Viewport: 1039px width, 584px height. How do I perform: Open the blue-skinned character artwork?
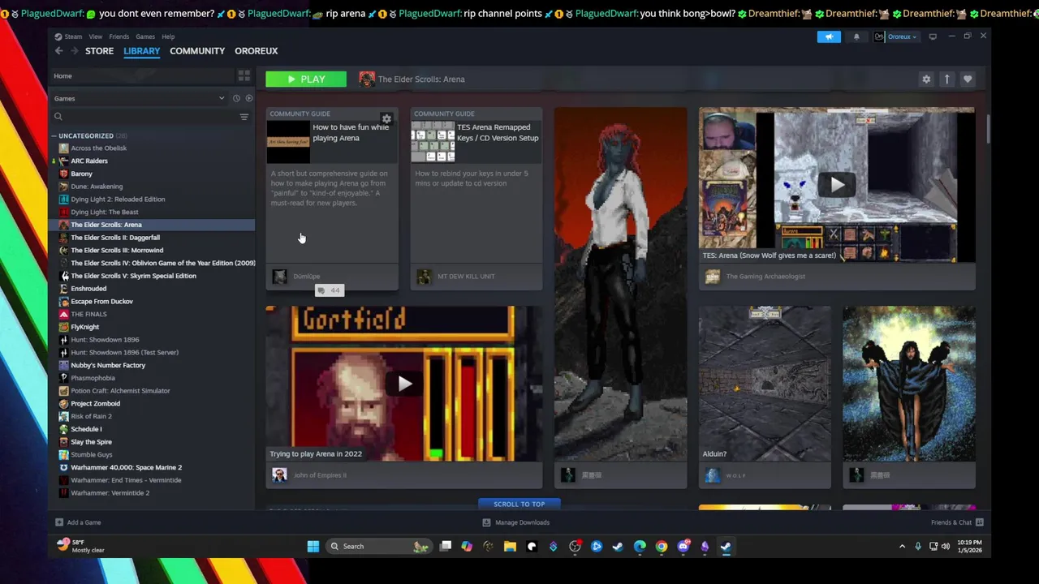tap(620, 284)
